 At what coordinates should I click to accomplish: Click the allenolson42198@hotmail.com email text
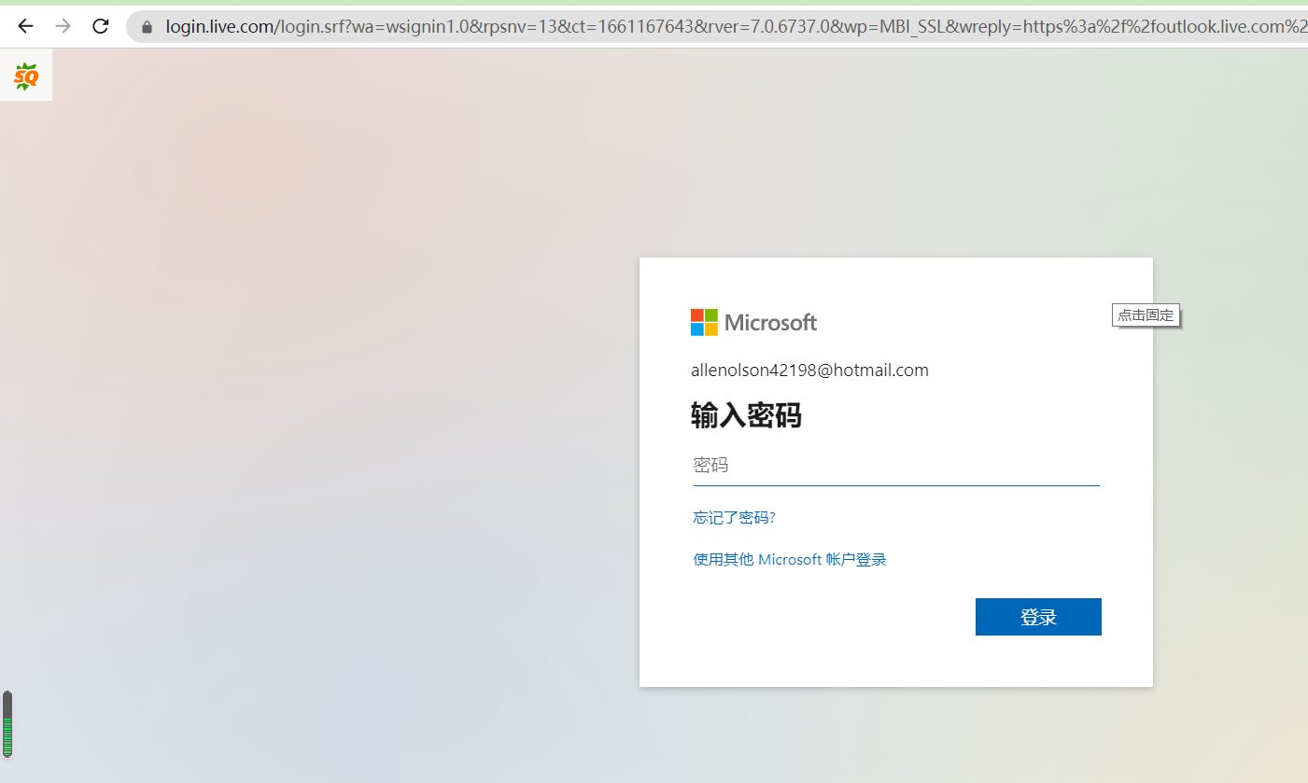[809, 371]
